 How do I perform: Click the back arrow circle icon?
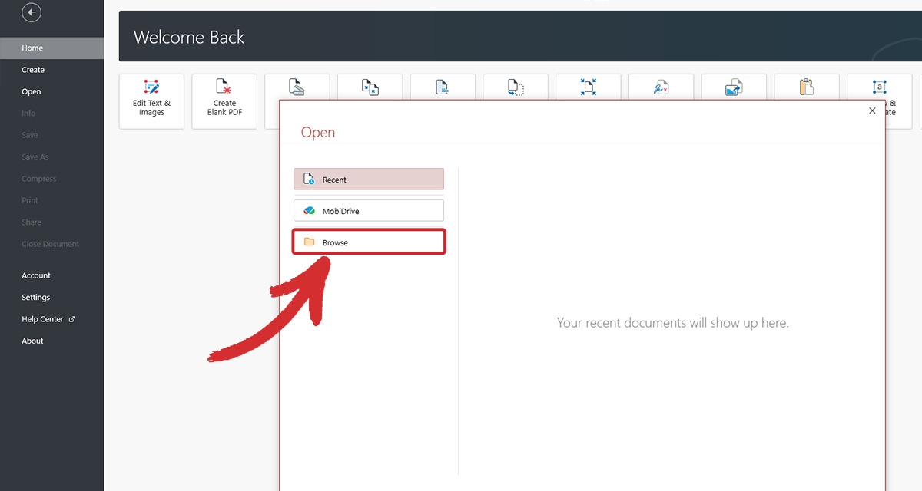click(32, 12)
